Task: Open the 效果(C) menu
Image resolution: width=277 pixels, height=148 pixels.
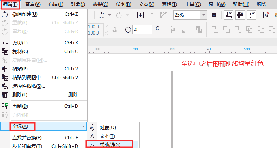Action: (x=101, y=4)
